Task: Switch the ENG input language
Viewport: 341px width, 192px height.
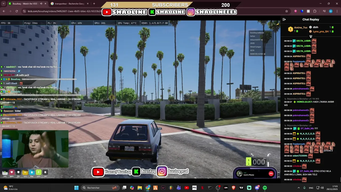Action: click(x=311, y=188)
